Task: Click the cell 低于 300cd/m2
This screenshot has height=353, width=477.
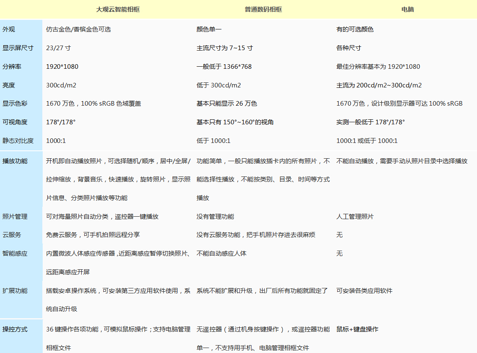Action: coord(219,85)
